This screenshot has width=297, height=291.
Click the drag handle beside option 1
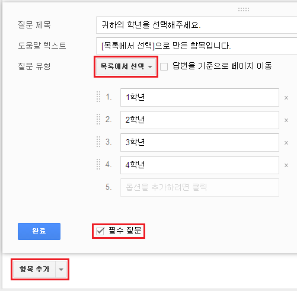click(98, 97)
